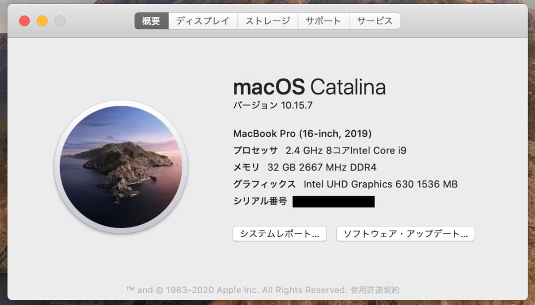
Task: Open the サービス tab
Action: click(x=375, y=20)
